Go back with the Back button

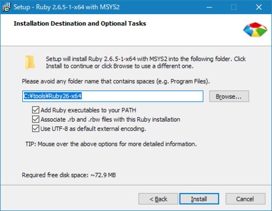pos(158,199)
